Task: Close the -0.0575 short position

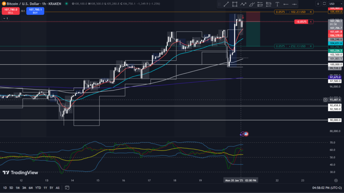Action: (x=311, y=22)
